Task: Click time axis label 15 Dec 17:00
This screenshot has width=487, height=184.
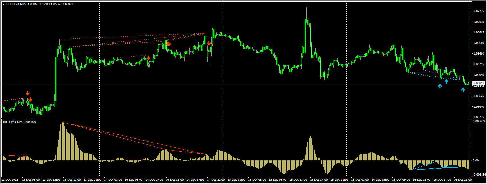Action: pyautogui.click(x=319, y=179)
